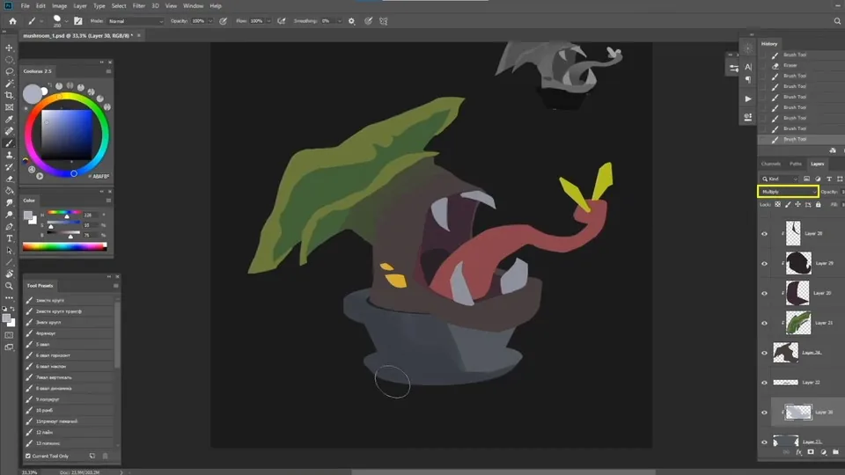Click the foreground color swatch in toolbox
The height and width of the screenshot is (475, 845).
point(6,318)
